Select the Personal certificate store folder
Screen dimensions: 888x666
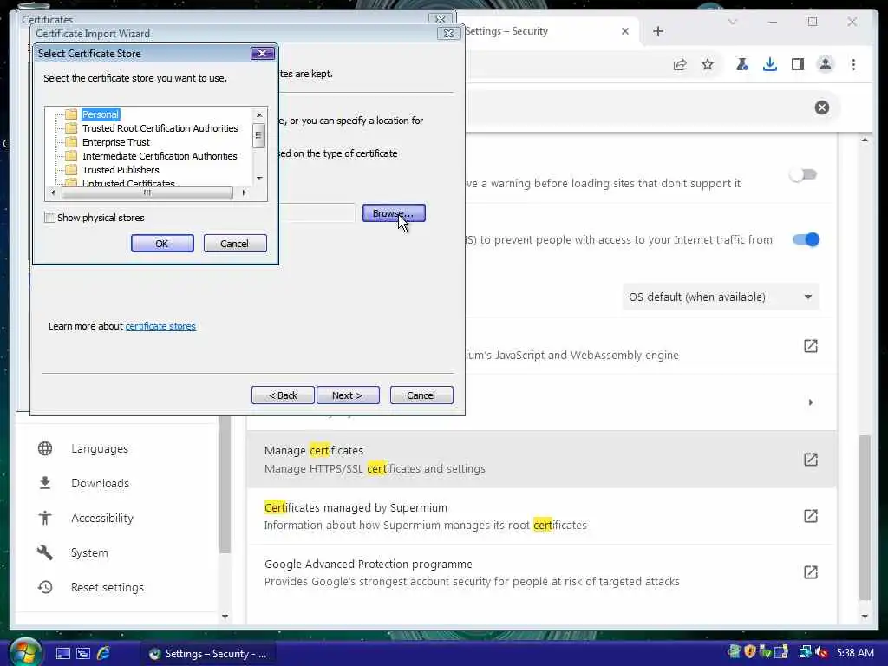pos(100,114)
